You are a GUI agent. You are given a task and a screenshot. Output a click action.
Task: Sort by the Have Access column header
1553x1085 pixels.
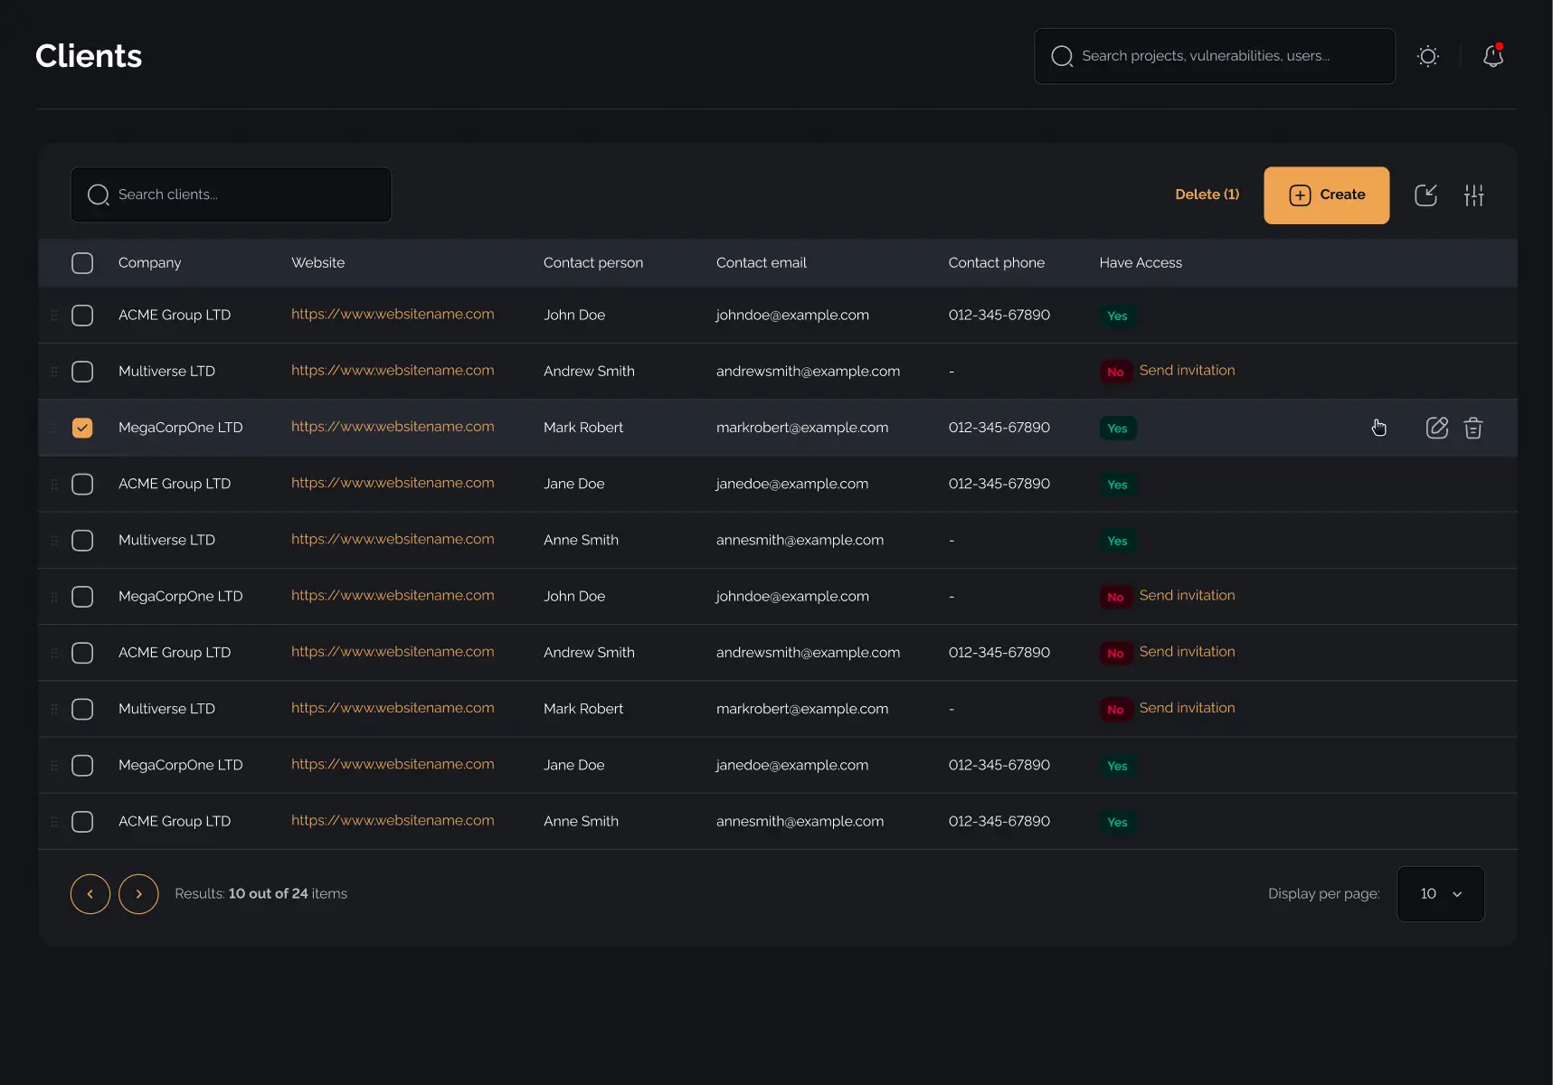(1141, 263)
